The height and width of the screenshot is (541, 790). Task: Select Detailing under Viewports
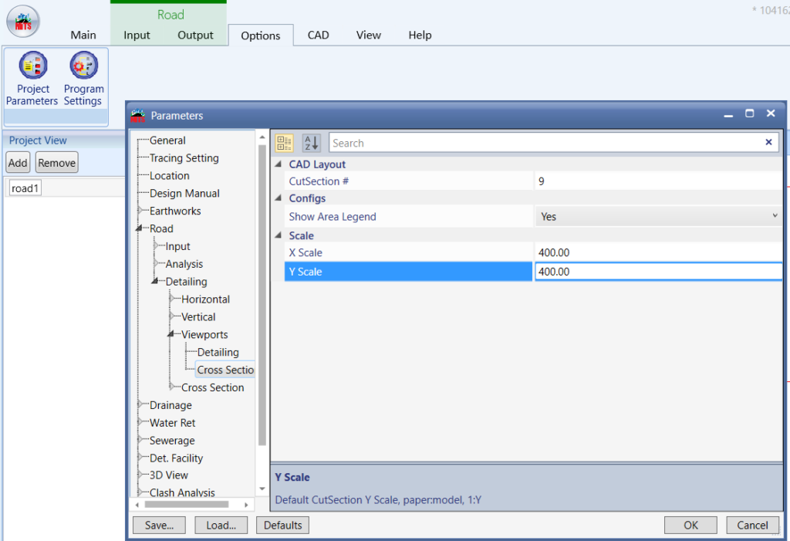point(218,352)
